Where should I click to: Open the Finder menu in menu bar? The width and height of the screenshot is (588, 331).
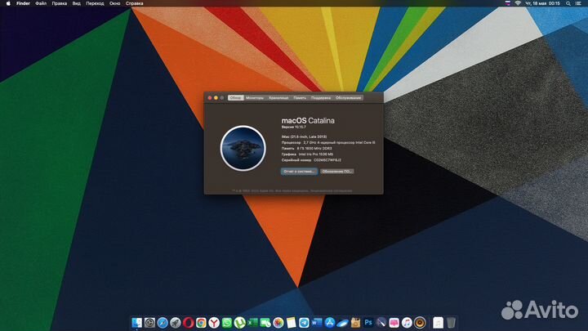coord(23,3)
